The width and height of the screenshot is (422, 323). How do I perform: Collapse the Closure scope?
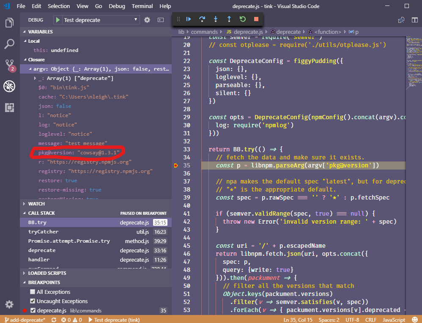click(x=96, y=60)
